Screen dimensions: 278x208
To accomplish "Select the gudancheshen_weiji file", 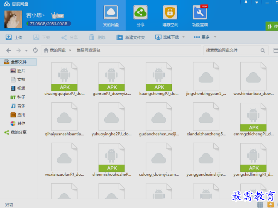I will point(159,120).
